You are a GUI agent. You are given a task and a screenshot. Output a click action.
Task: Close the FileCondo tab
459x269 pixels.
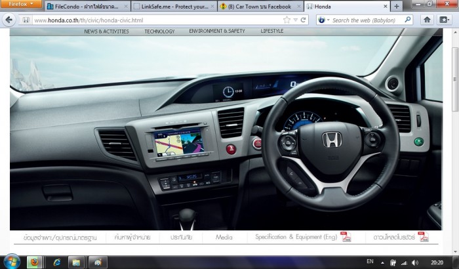(126, 7)
